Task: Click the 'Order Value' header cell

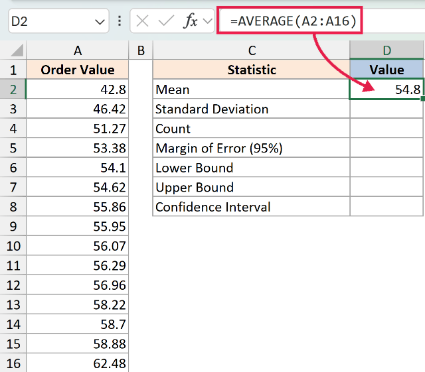Action: (77, 70)
